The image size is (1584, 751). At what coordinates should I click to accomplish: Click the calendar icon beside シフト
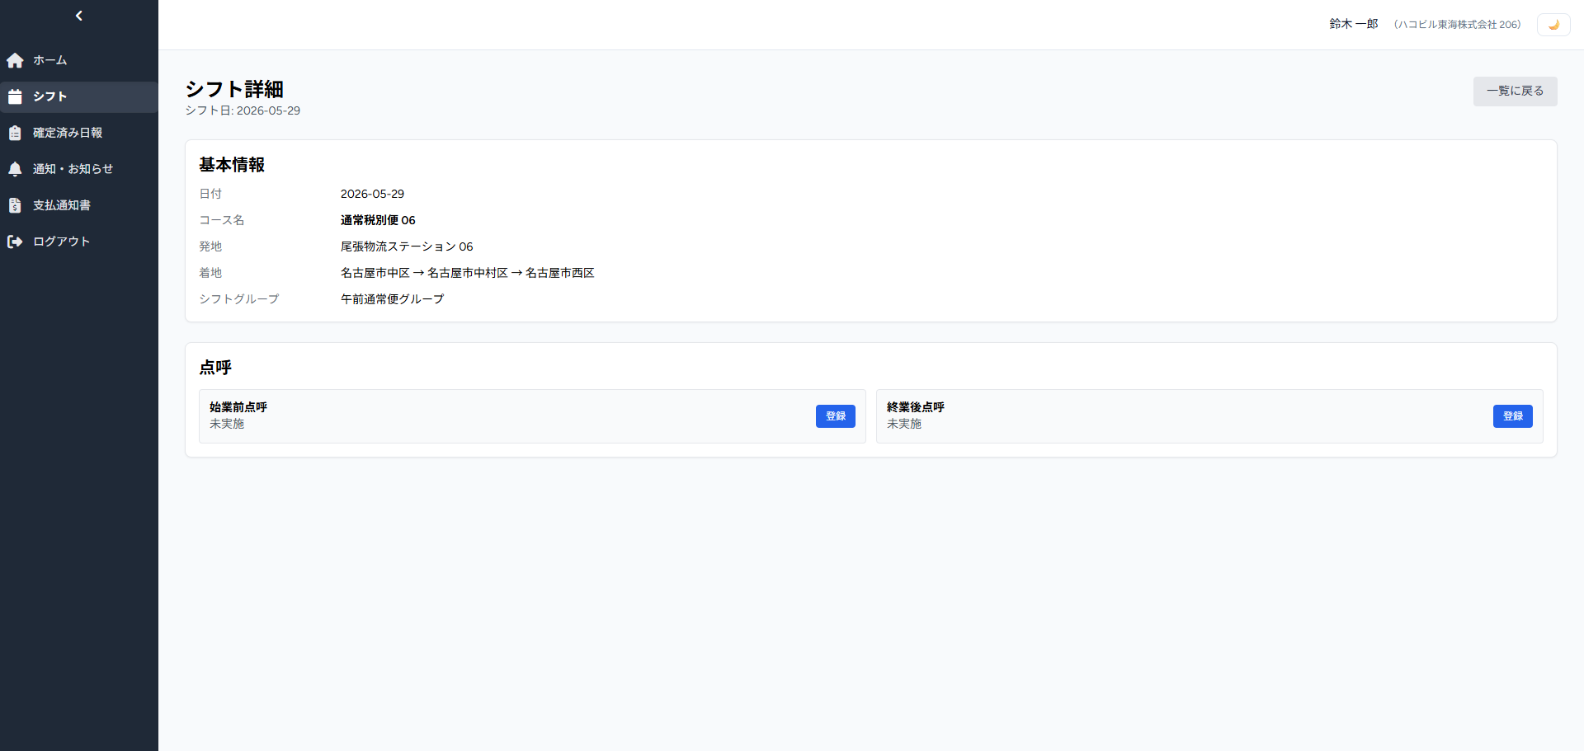[15, 96]
